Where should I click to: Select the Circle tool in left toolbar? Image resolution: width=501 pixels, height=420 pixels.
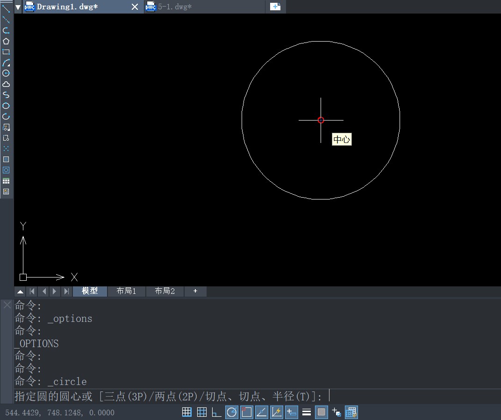click(6, 73)
